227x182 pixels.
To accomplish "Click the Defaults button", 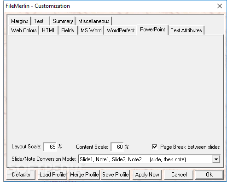I will (x=21, y=175).
